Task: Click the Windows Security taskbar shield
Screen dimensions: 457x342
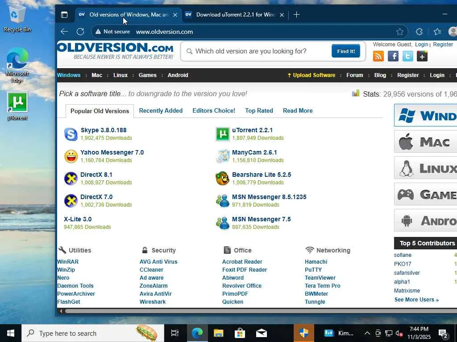Action: click(303, 333)
